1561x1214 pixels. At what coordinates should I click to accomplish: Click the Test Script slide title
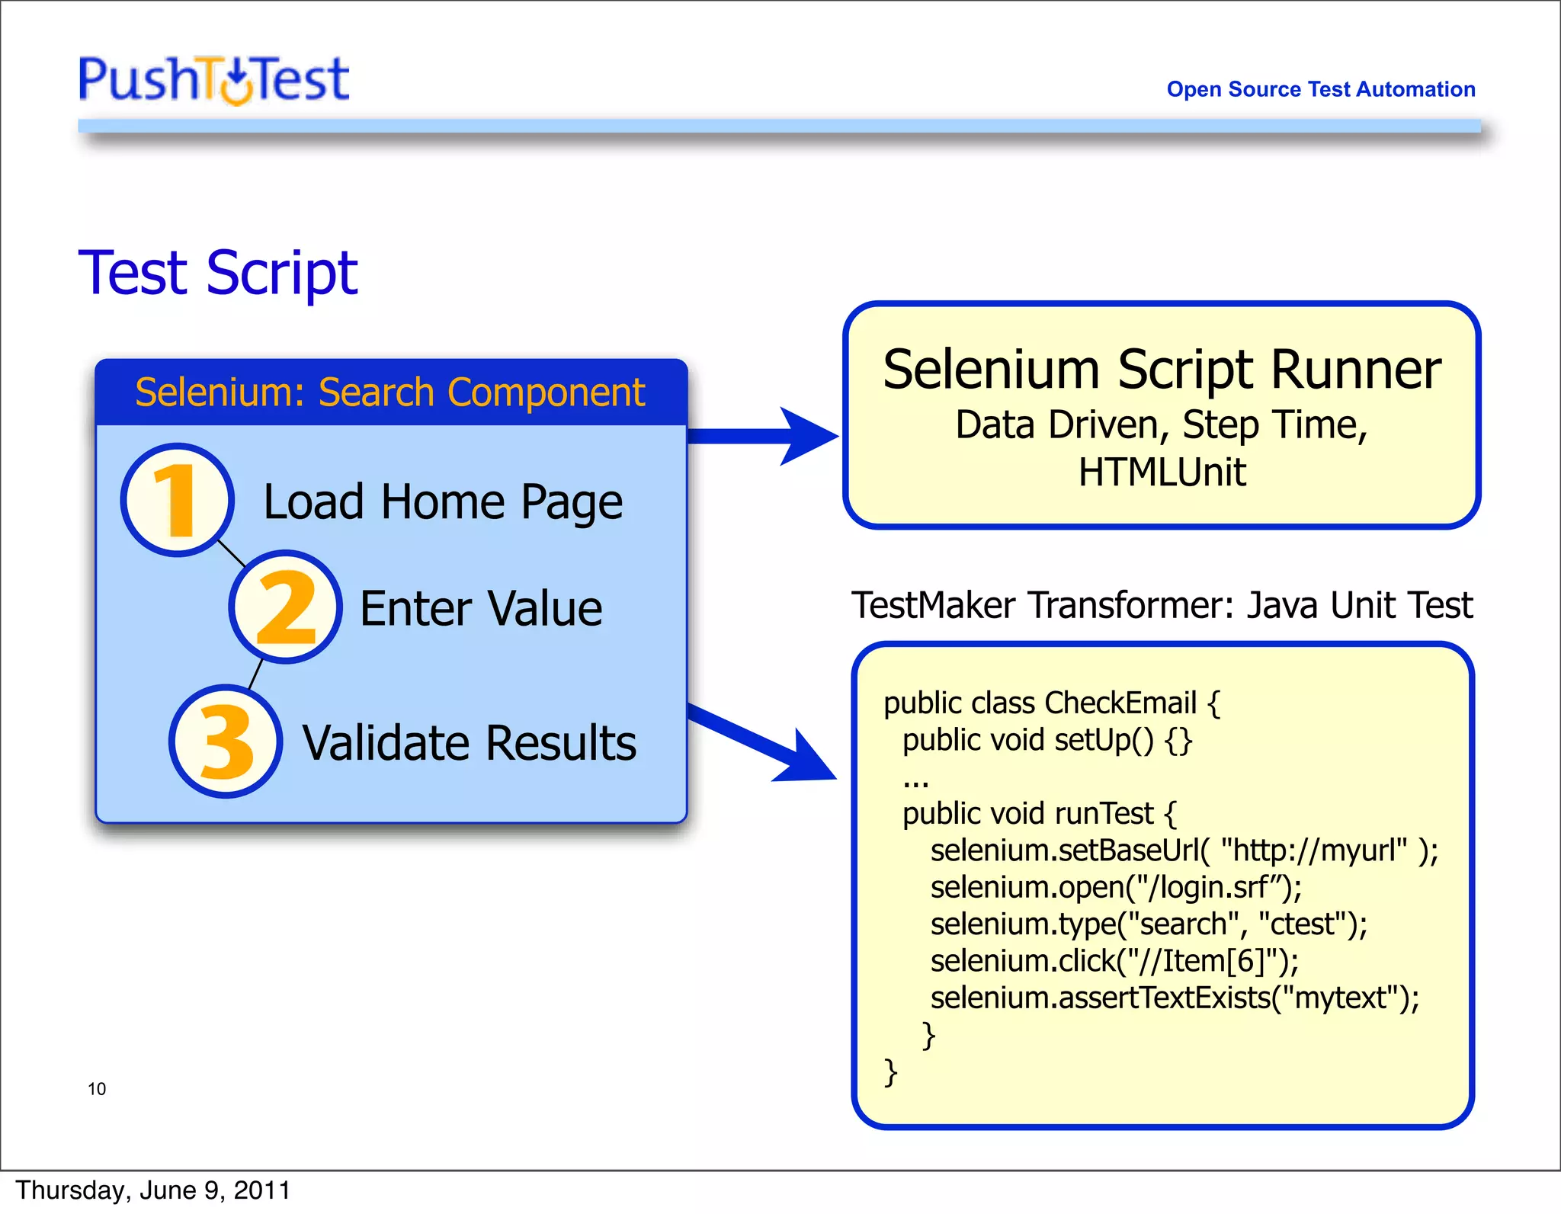[218, 273]
